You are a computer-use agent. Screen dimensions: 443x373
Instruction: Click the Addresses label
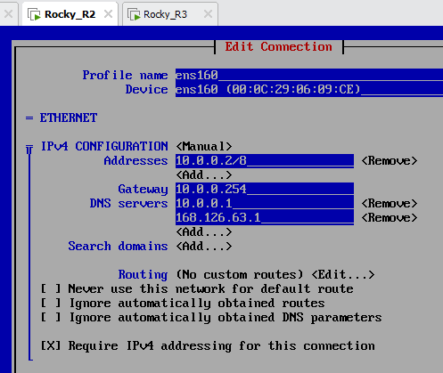pos(135,161)
